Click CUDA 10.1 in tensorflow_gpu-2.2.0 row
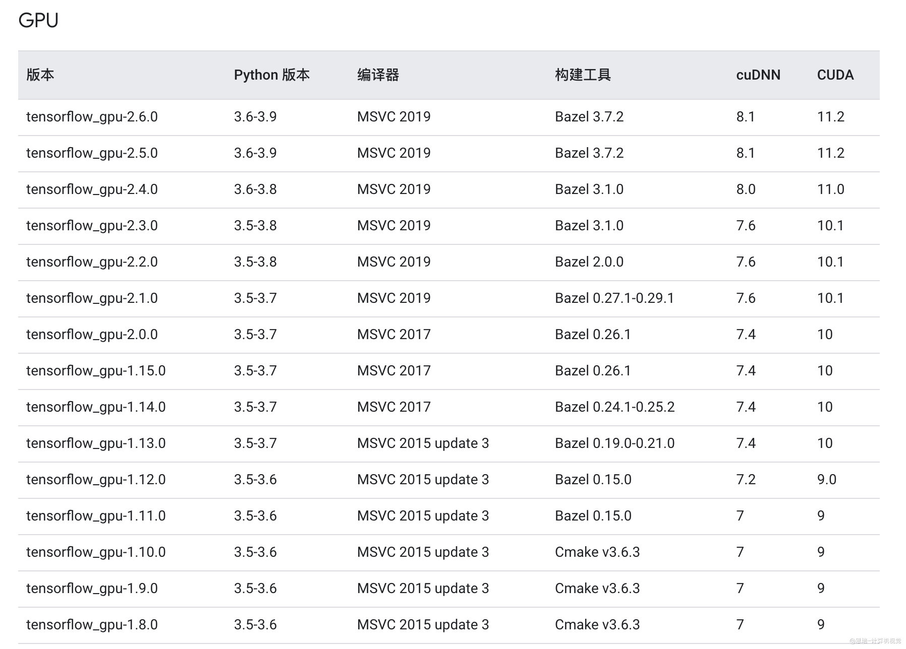The height and width of the screenshot is (649, 906). 830,262
